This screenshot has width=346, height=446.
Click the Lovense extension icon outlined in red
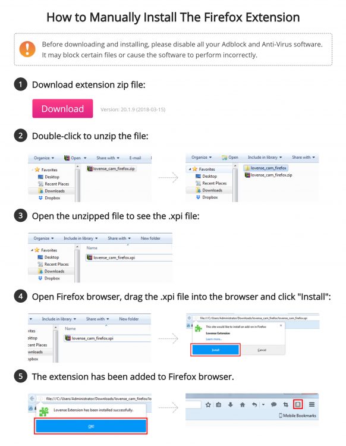point(298,404)
